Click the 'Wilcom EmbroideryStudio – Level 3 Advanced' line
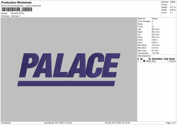 click(21, 6)
